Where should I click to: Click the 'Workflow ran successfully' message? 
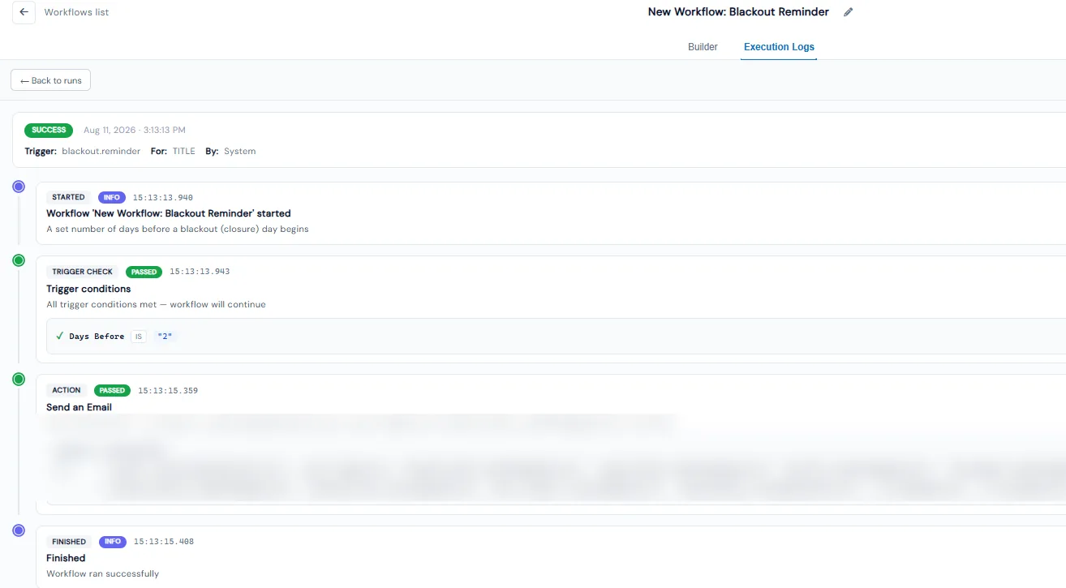coord(102,573)
